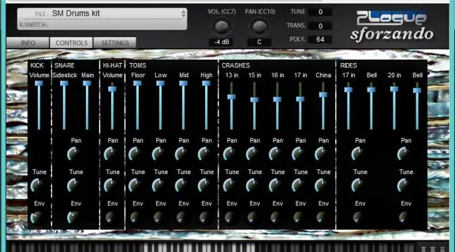Image resolution: width=455 pixels, height=252 pixels.
Task: Click the 20 in ride Env knob
Action: tap(404, 217)
